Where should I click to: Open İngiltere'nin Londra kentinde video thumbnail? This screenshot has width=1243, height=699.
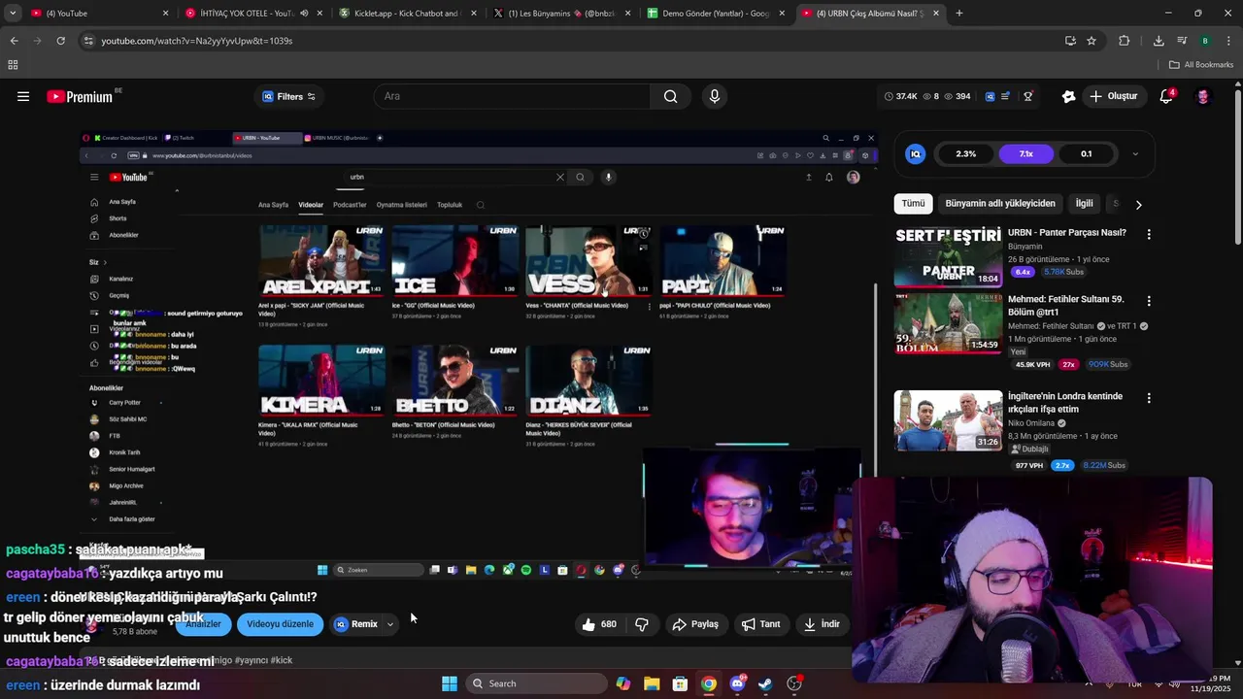point(948,420)
